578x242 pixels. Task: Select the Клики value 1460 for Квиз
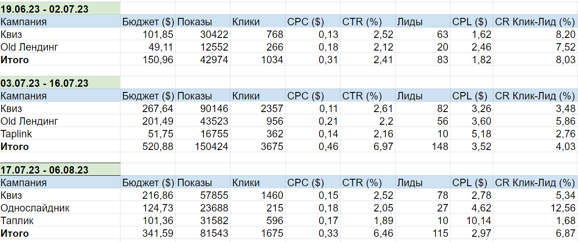pyautogui.click(x=258, y=195)
